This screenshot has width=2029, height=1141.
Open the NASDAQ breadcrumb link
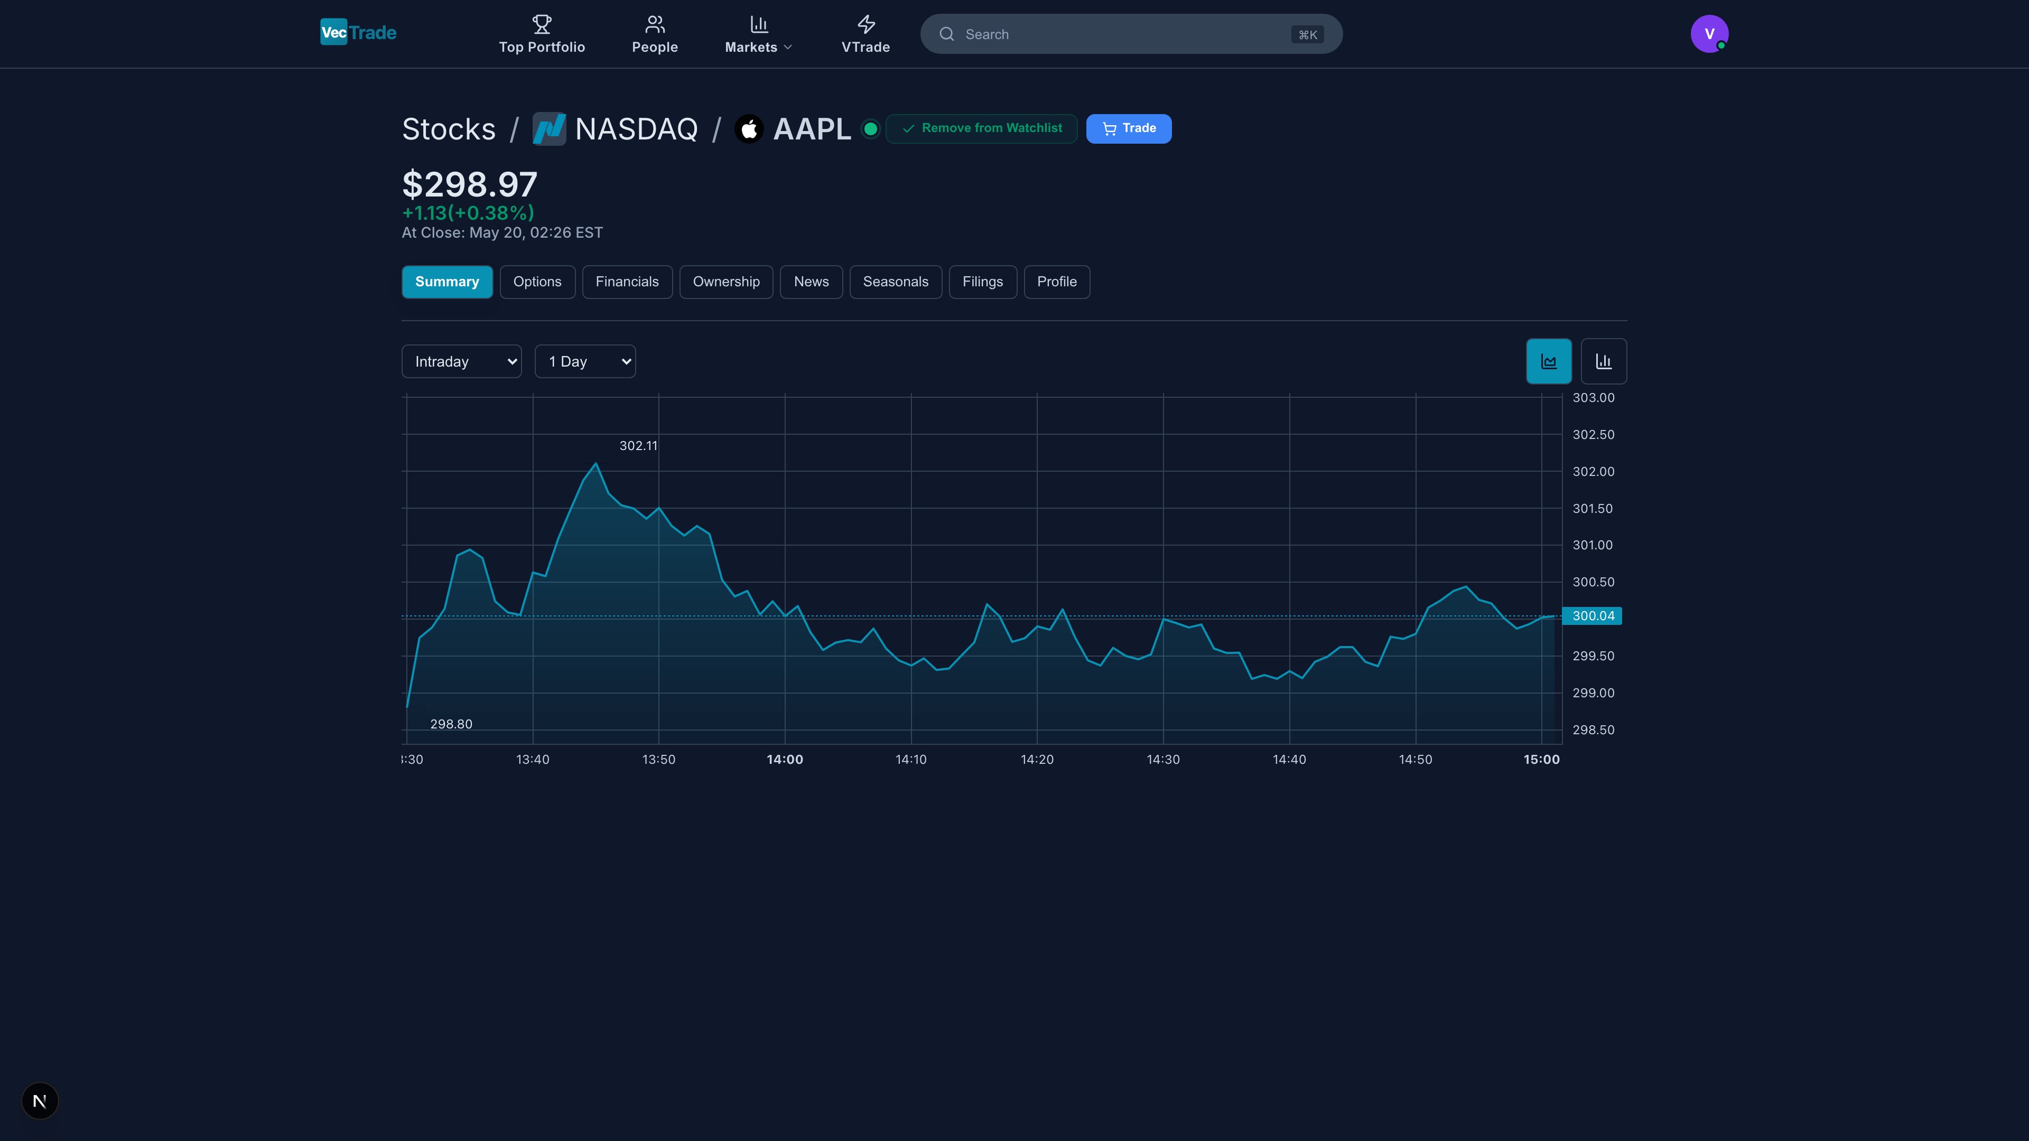636,129
